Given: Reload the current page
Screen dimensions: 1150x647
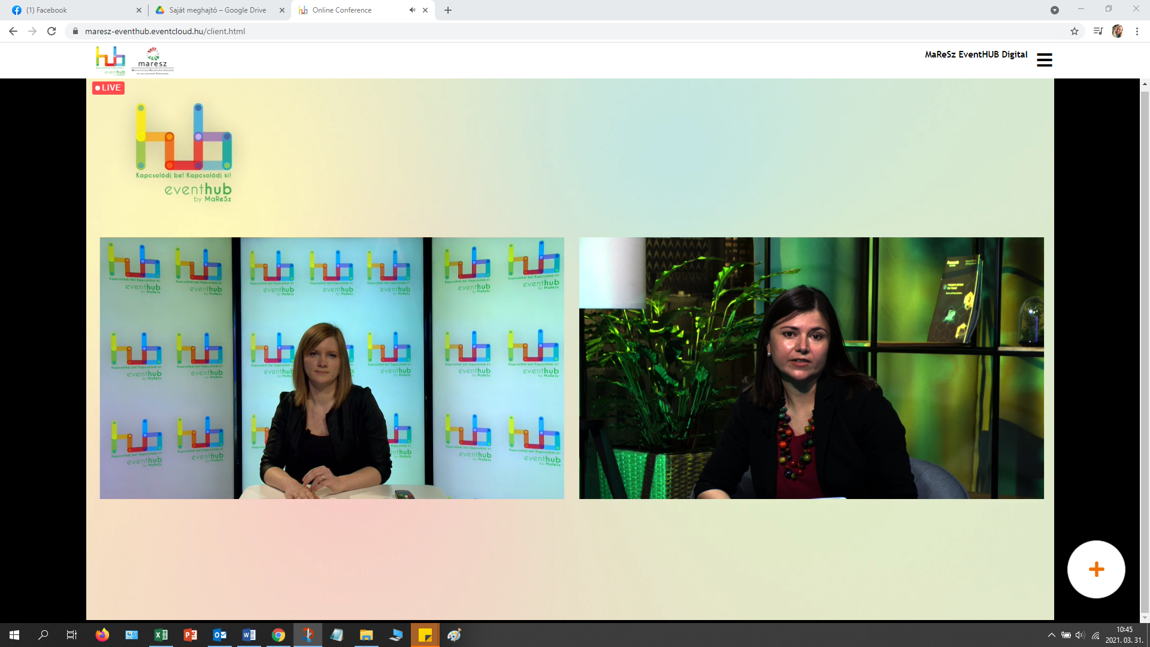Looking at the screenshot, I should (52, 31).
